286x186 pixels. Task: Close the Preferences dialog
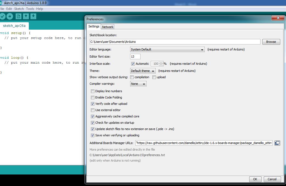tap(278, 18)
